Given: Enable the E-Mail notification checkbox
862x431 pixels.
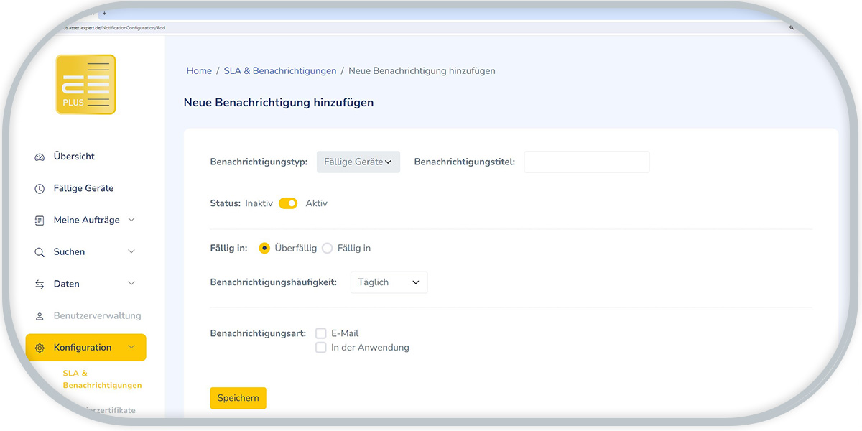Looking at the screenshot, I should click(x=320, y=333).
